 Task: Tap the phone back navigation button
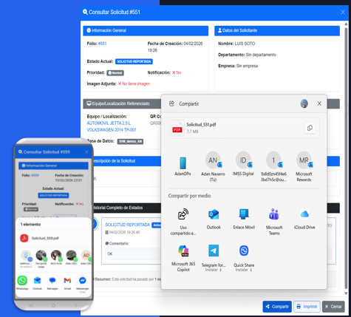(76, 305)
